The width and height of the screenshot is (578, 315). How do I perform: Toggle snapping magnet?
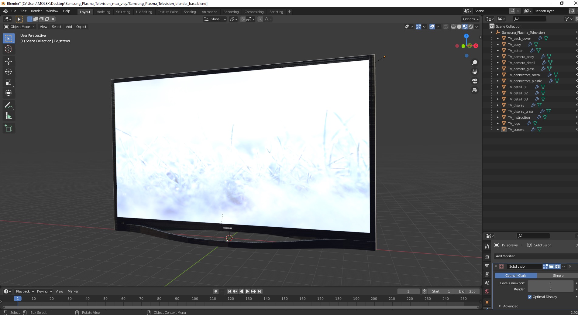243,19
